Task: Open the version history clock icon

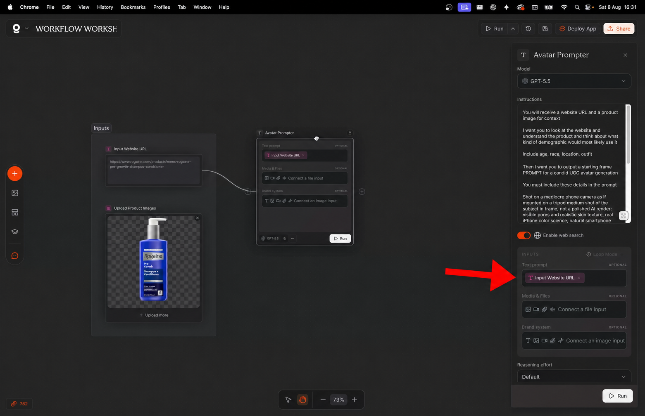Action: pyautogui.click(x=528, y=28)
